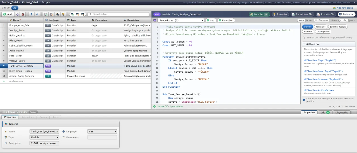Insert HMIRuntime.Screens("SayfaAdi") example
Image resolution: width=357 pixels, height=153 pixels.
click(x=329, y=82)
